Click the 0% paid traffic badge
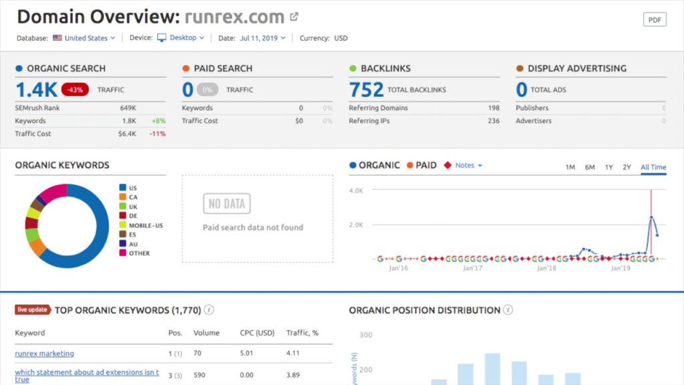Image resolution: width=684 pixels, height=385 pixels. point(208,90)
